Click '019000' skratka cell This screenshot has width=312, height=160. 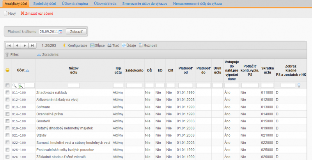(x=267, y=128)
